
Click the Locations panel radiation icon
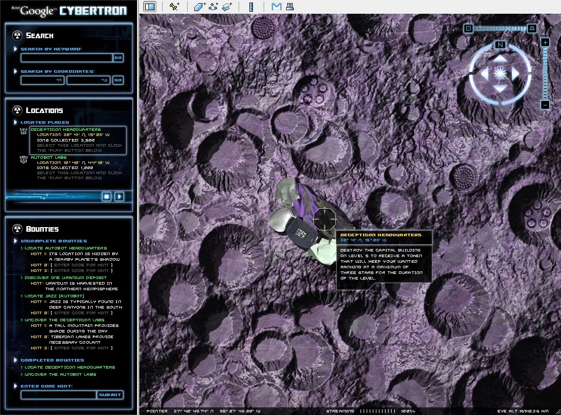[17, 110]
